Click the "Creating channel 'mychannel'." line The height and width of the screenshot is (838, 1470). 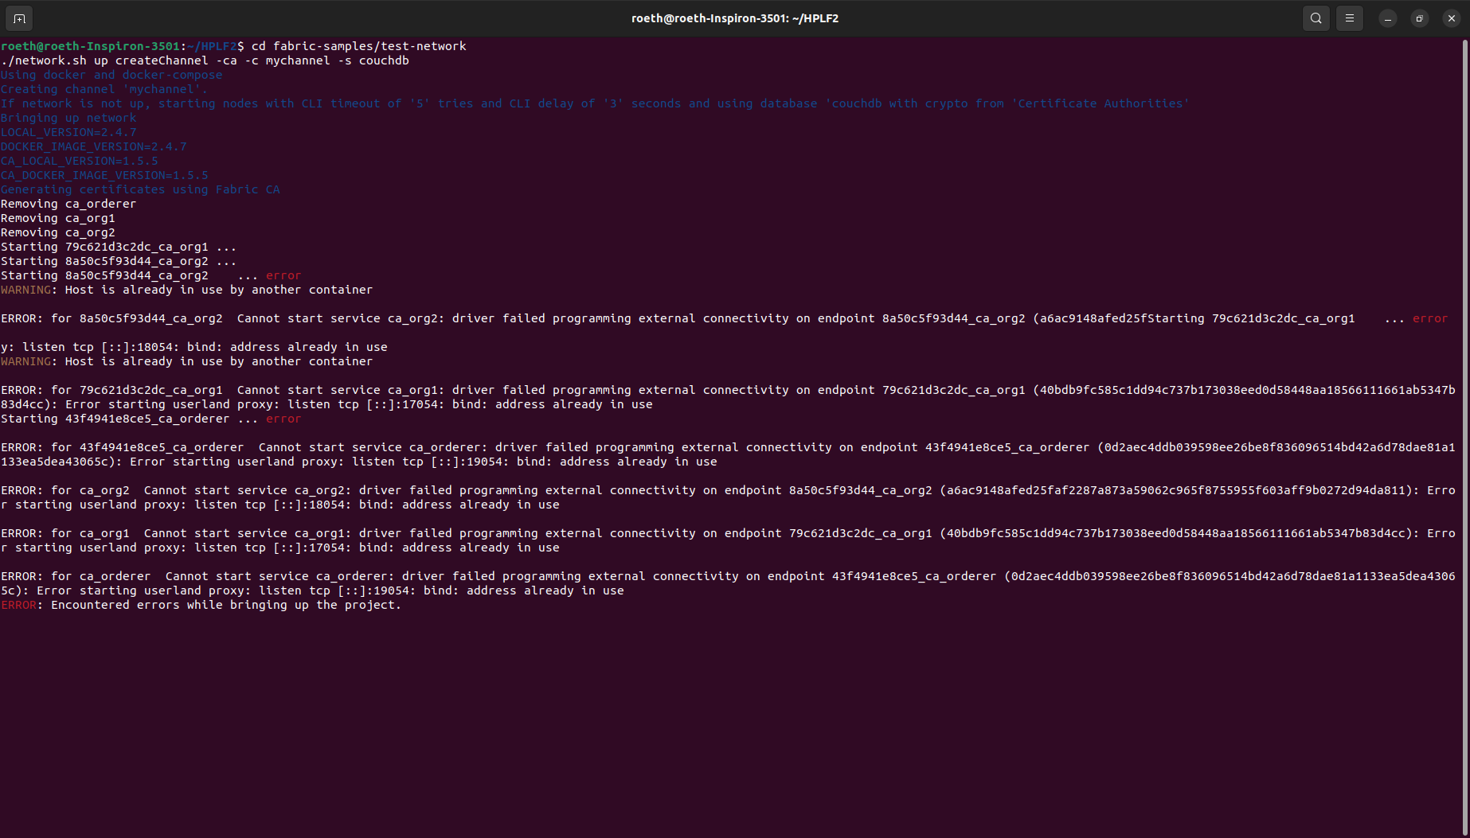104,89
